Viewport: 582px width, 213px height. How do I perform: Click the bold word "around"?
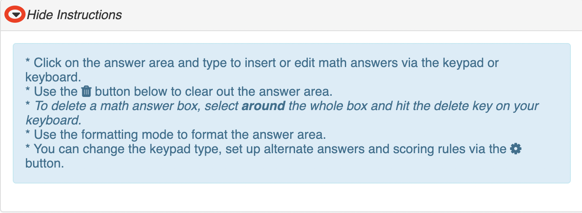coord(263,106)
